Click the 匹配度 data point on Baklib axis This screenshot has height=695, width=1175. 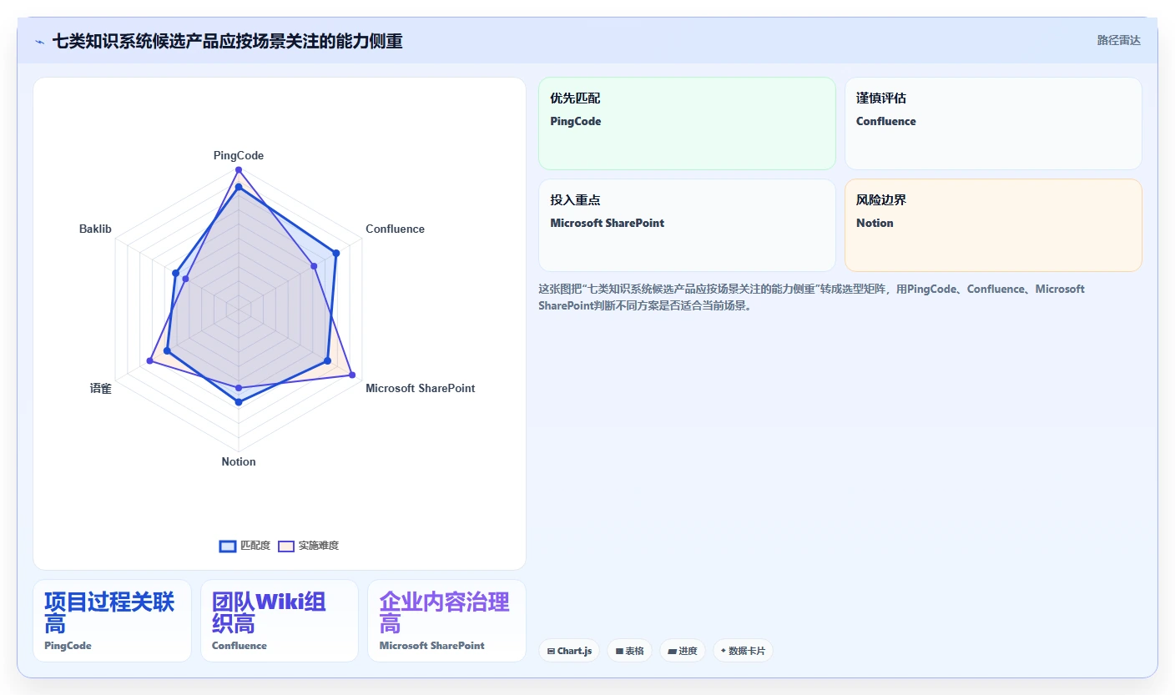tap(175, 273)
